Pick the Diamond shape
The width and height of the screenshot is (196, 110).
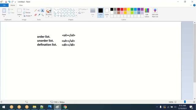(58, 13)
